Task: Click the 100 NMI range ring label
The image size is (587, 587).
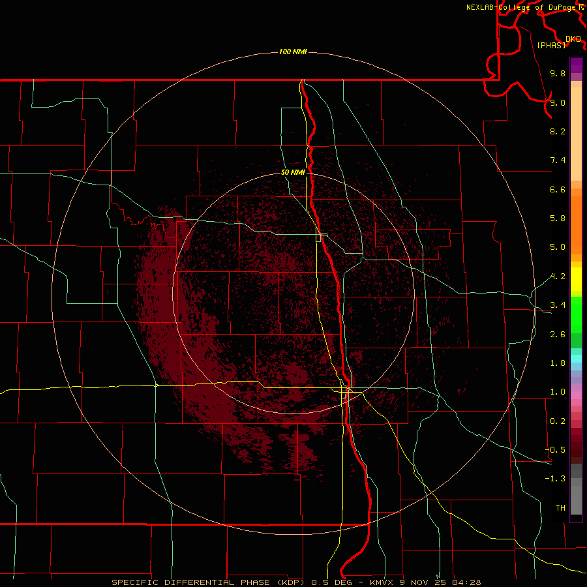Action: pyautogui.click(x=293, y=52)
